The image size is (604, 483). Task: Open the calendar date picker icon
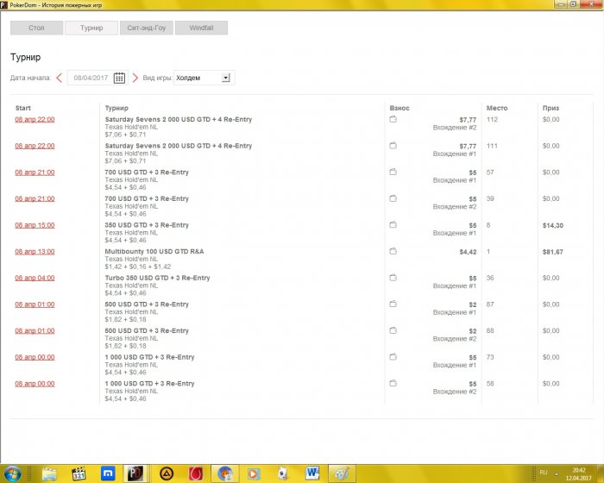(119, 78)
